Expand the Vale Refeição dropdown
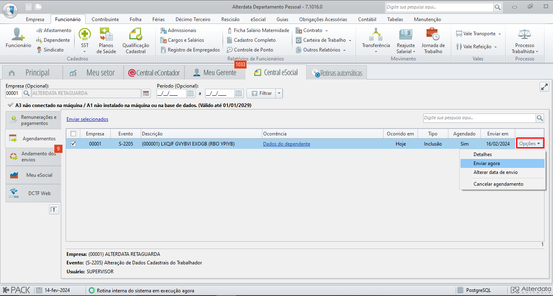Viewport: 553px width, 296px height. pos(495,47)
